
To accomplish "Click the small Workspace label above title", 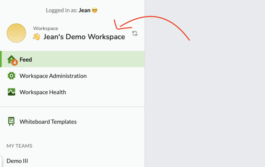I will pyautogui.click(x=46, y=28).
